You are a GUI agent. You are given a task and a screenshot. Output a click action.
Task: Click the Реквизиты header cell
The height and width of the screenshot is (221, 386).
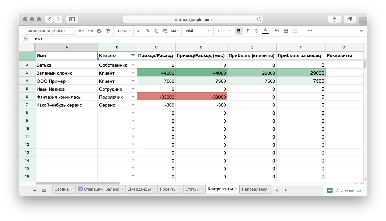[344, 55]
